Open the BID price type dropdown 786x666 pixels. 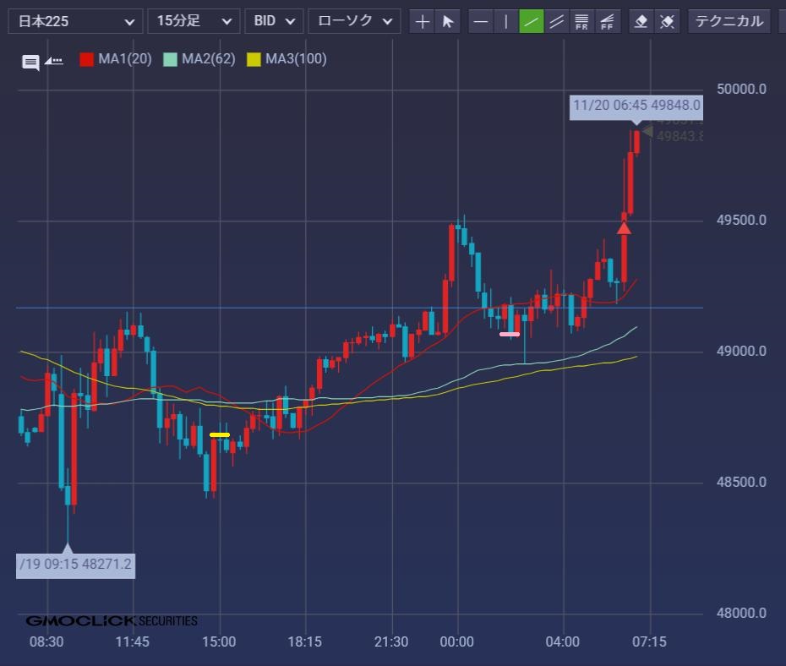274,21
